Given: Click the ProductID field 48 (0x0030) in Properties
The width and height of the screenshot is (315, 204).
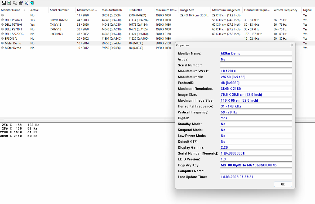Looking at the screenshot, I should click(x=256, y=83).
